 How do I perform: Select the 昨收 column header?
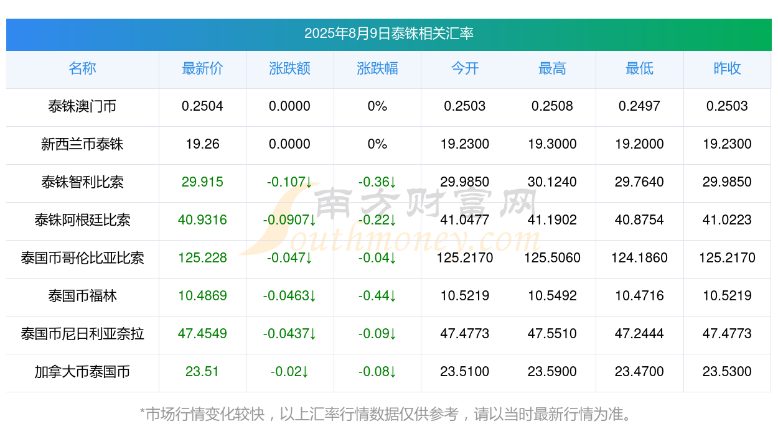click(x=727, y=68)
